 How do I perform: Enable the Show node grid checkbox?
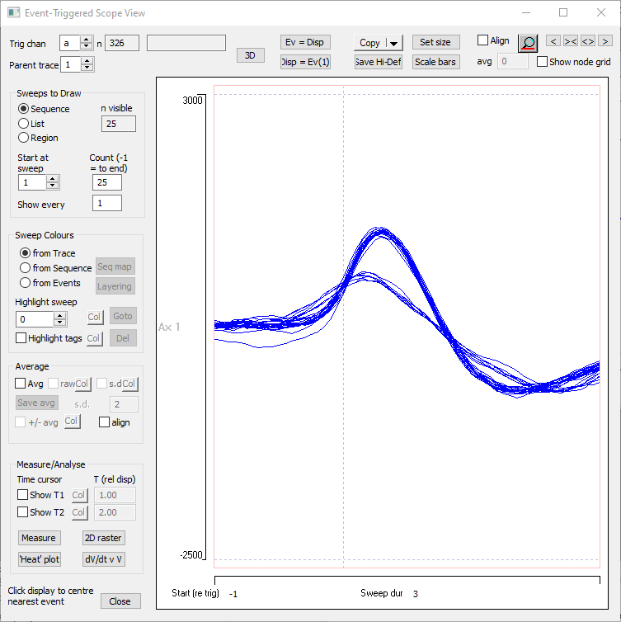click(542, 62)
